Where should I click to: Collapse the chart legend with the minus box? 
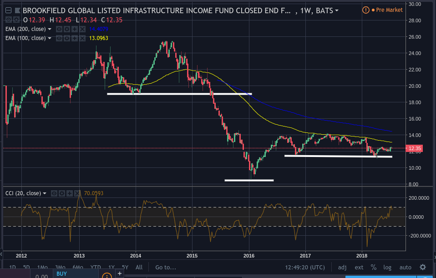click(8, 10)
